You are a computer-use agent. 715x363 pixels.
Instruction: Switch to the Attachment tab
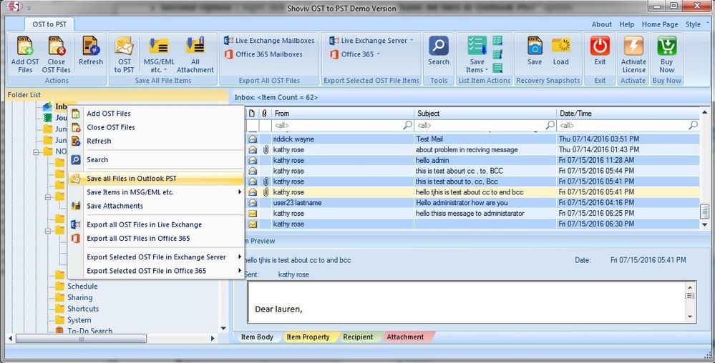click(405, 337)
